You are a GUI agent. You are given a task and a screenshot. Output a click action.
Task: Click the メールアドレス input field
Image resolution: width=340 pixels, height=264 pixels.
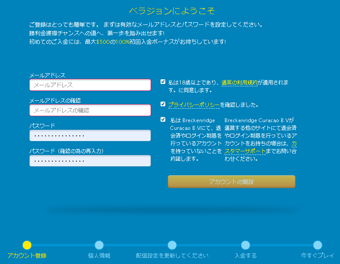(90, 85)
